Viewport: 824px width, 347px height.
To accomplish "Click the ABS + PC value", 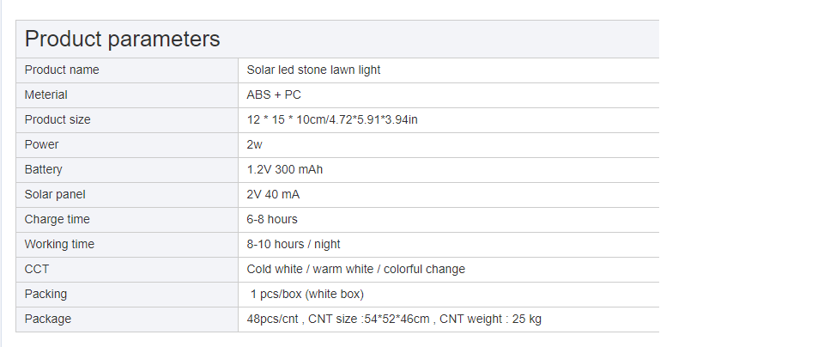I will point(274,94).
